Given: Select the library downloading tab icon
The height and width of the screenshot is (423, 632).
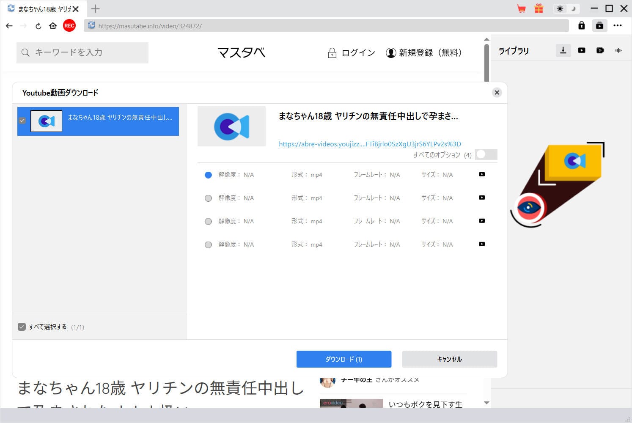Looking at the screenshot, I should (563, 50).
